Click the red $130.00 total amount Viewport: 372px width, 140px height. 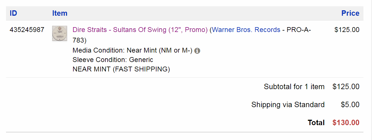[x=346, y=123]
